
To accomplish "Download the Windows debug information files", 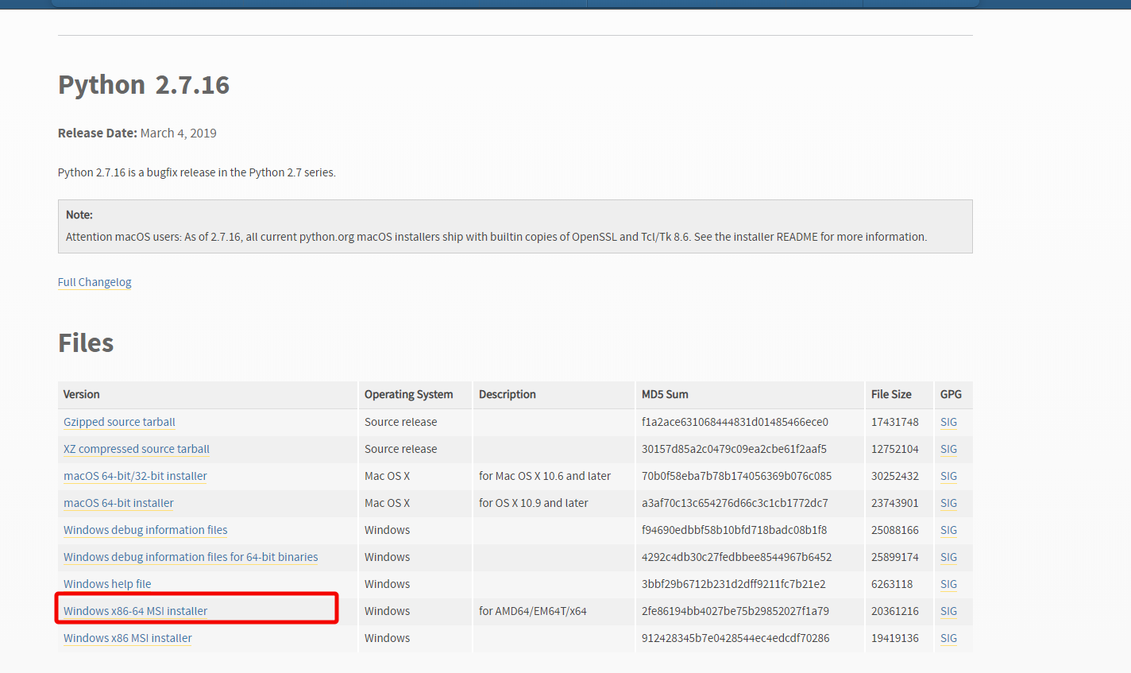I will coord(145,530).
